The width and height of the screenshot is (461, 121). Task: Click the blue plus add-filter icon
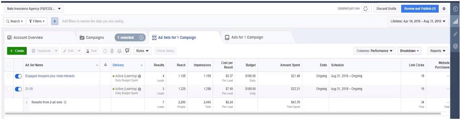[x=55, y=21]
